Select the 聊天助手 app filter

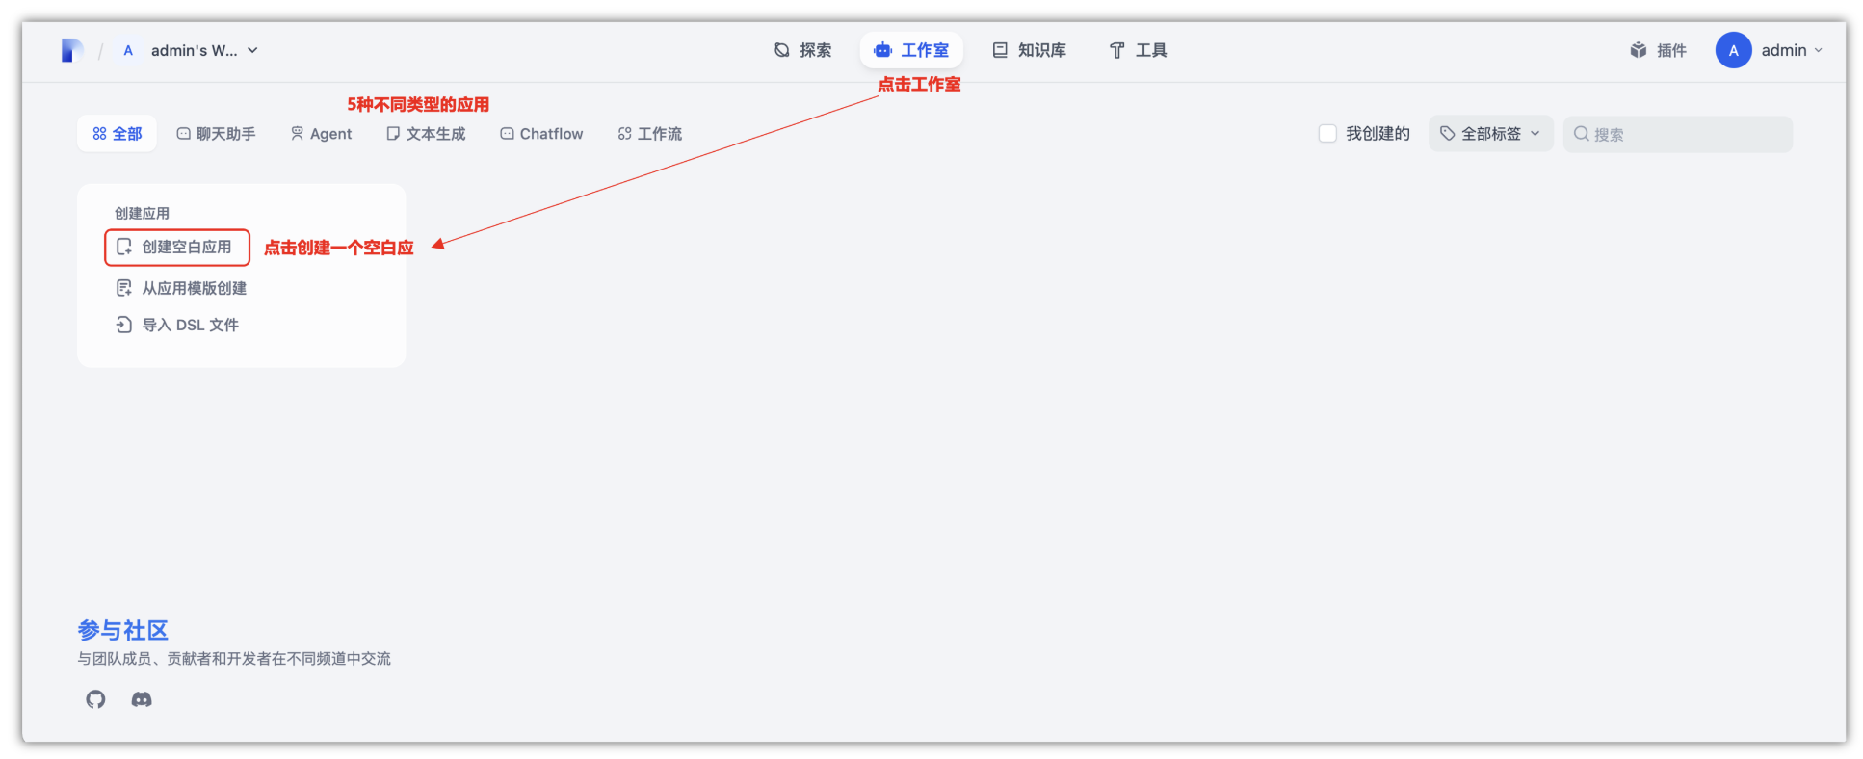[x=216, y=134]
